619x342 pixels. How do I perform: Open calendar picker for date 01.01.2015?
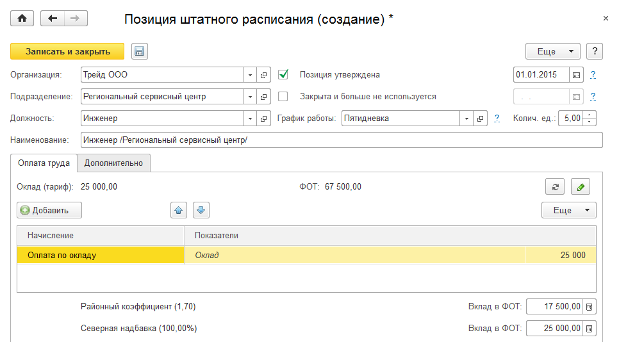point(577,75)
